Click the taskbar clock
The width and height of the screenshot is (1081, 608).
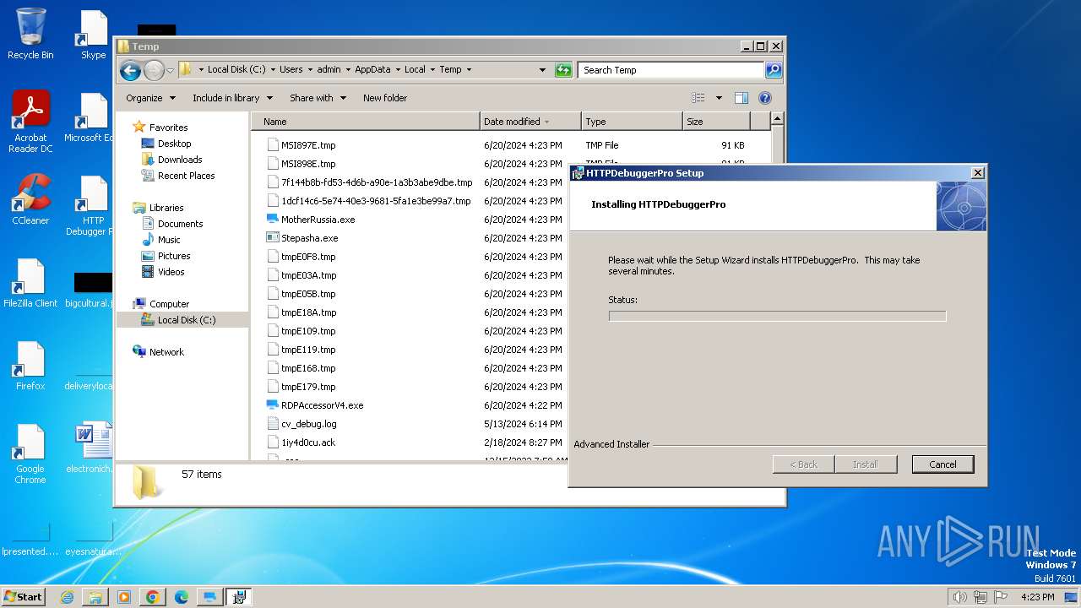coord(1037,597)
